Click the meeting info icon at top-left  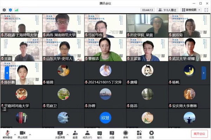(4, 10)
